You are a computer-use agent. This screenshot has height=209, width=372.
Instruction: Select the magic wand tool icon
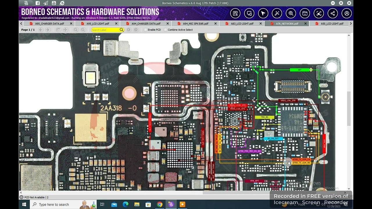(x=277, y=13)
